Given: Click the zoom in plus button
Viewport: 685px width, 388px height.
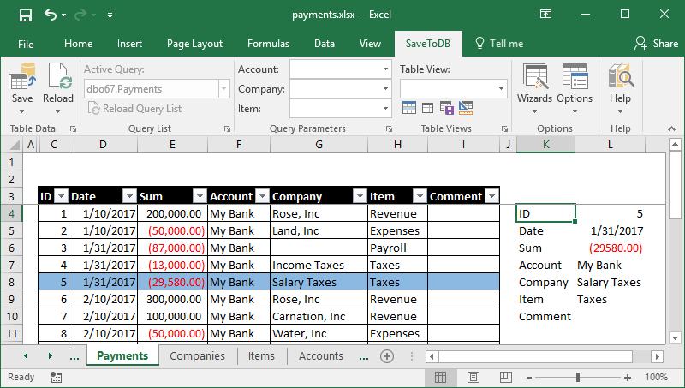Looking at the screenshot, I should (x=628, y=377).
